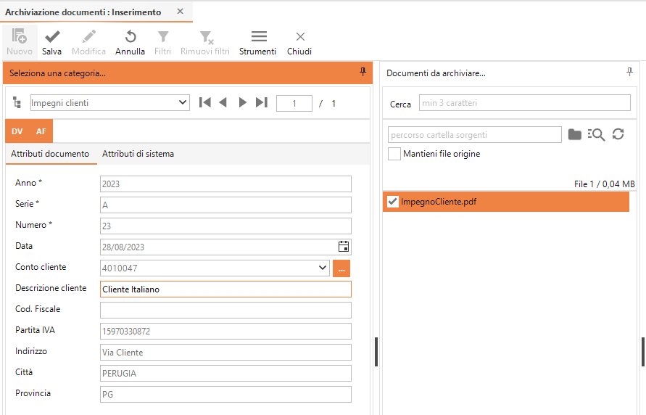The image size is (646, 415).
Task: Click the search files magnifier icon
Action: pyautogui.click(x=596, y=134)
